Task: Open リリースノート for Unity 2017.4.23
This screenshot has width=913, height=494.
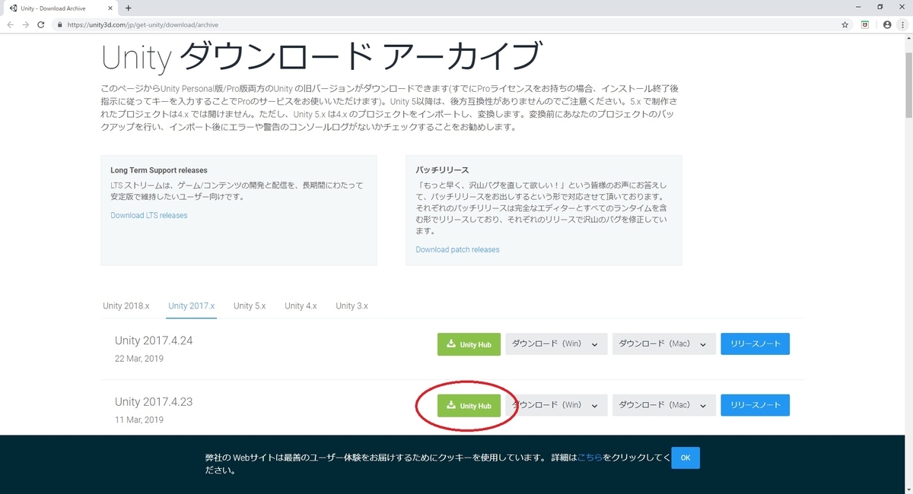Action: tap(756, 405)
